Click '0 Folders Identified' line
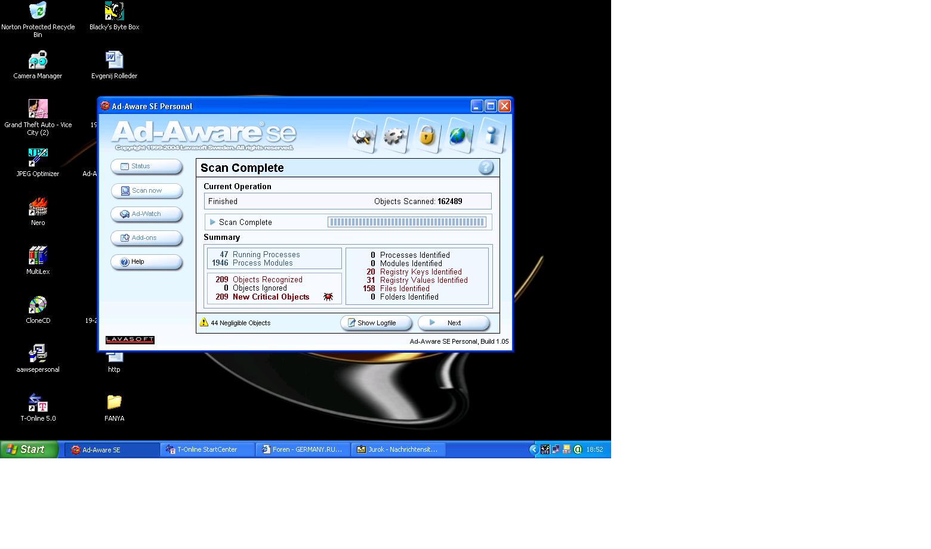Screen dimensions: 931x549 coord(405,297)
